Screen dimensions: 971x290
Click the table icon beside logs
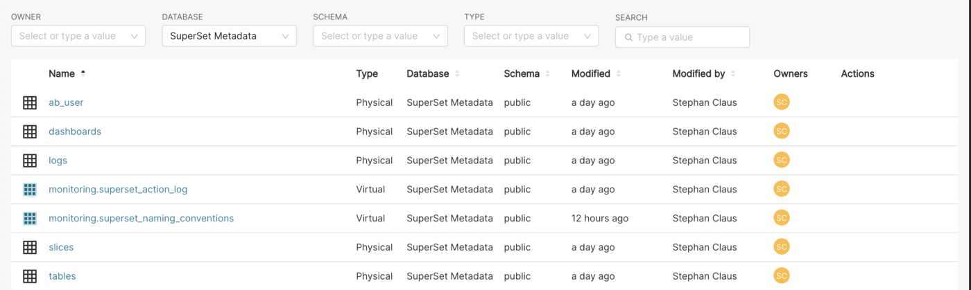click(30, 161)
